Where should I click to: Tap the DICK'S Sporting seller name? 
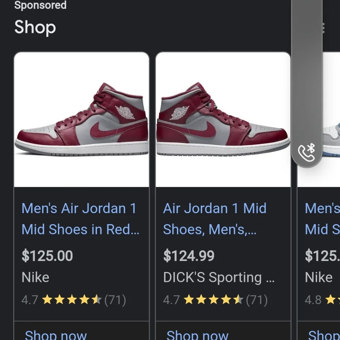[219, 277]
